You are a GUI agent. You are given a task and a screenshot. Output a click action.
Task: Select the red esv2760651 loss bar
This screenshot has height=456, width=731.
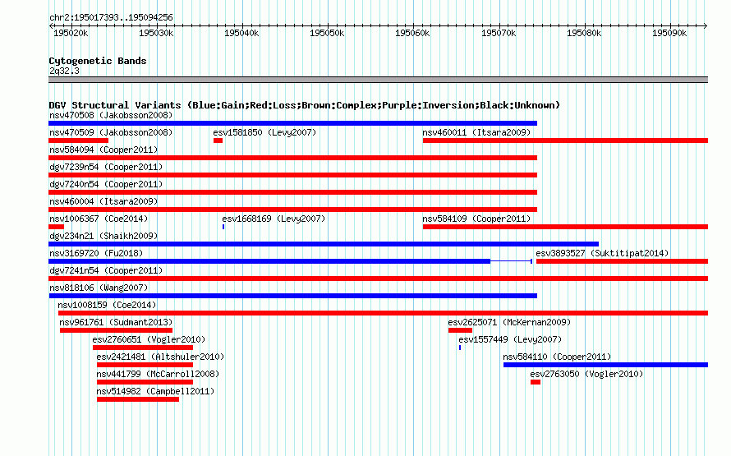143,348
